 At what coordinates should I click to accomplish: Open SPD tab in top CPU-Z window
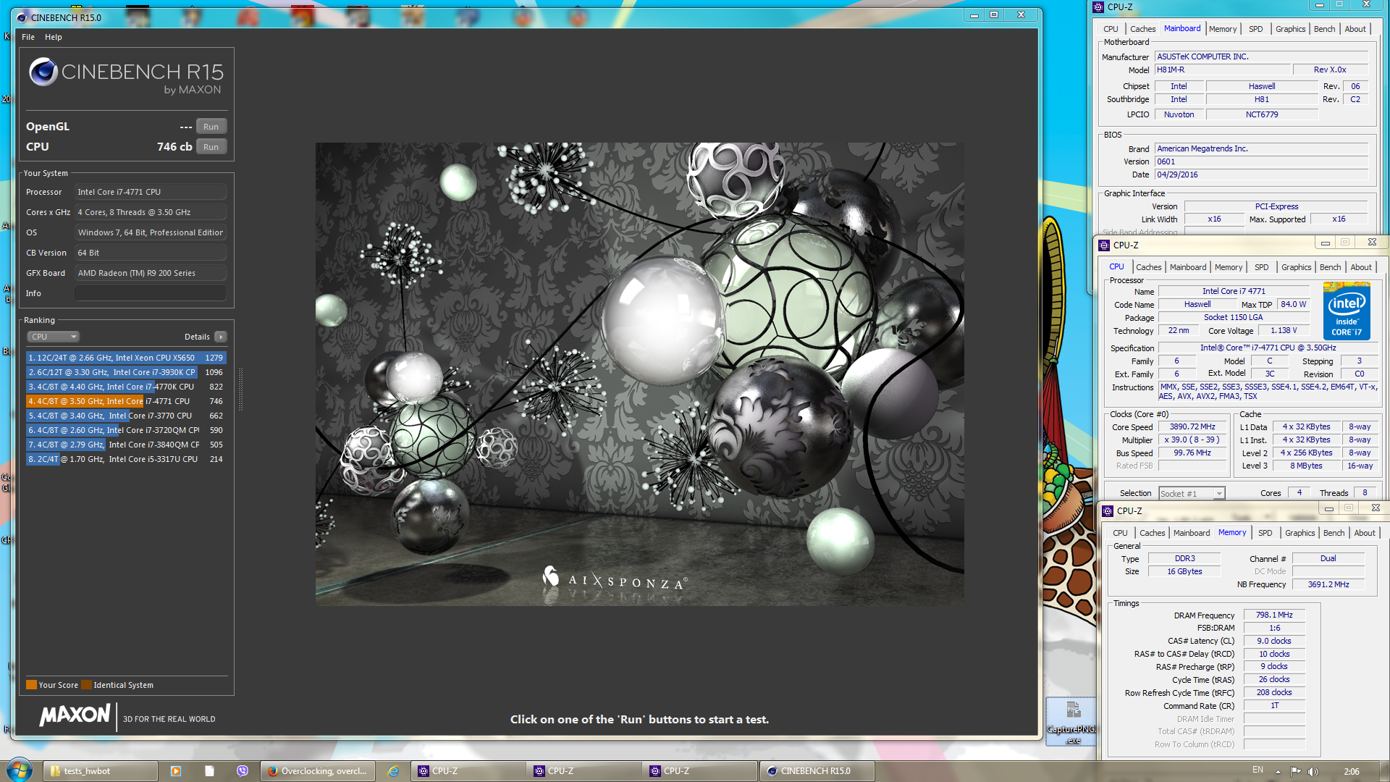[1255, 29]
